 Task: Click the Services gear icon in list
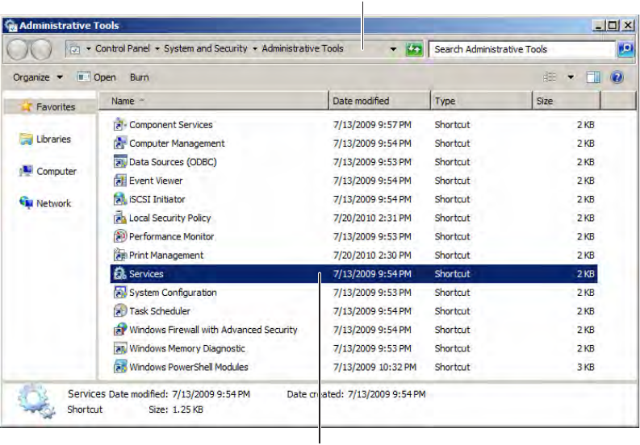click(x=120, y=273)
